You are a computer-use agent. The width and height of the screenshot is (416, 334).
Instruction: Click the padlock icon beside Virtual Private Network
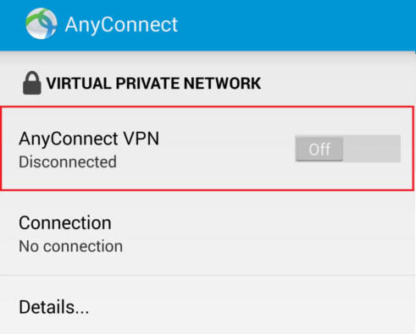[x=32, y=83]
